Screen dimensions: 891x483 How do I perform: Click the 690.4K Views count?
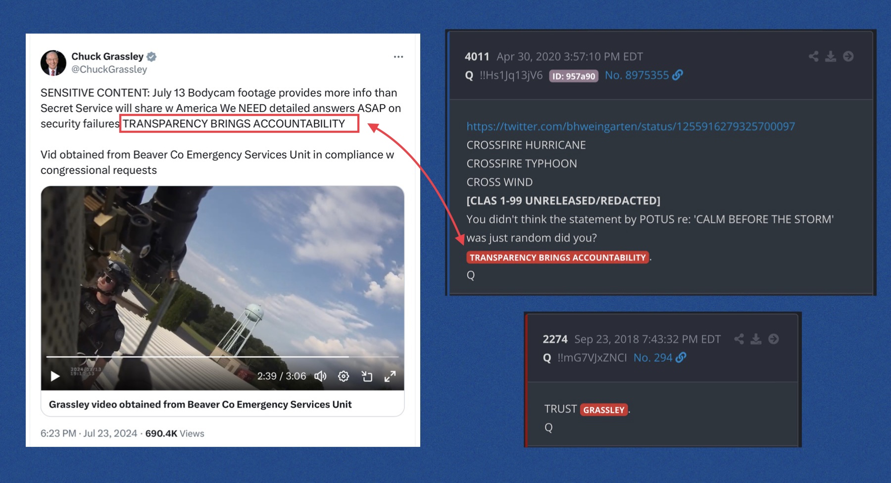click(x=175, y=433)
